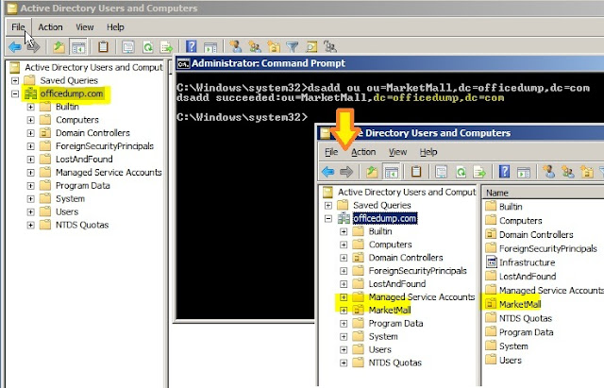
Task: Collapse officedump.com node in the background tree
Action: 15,93
